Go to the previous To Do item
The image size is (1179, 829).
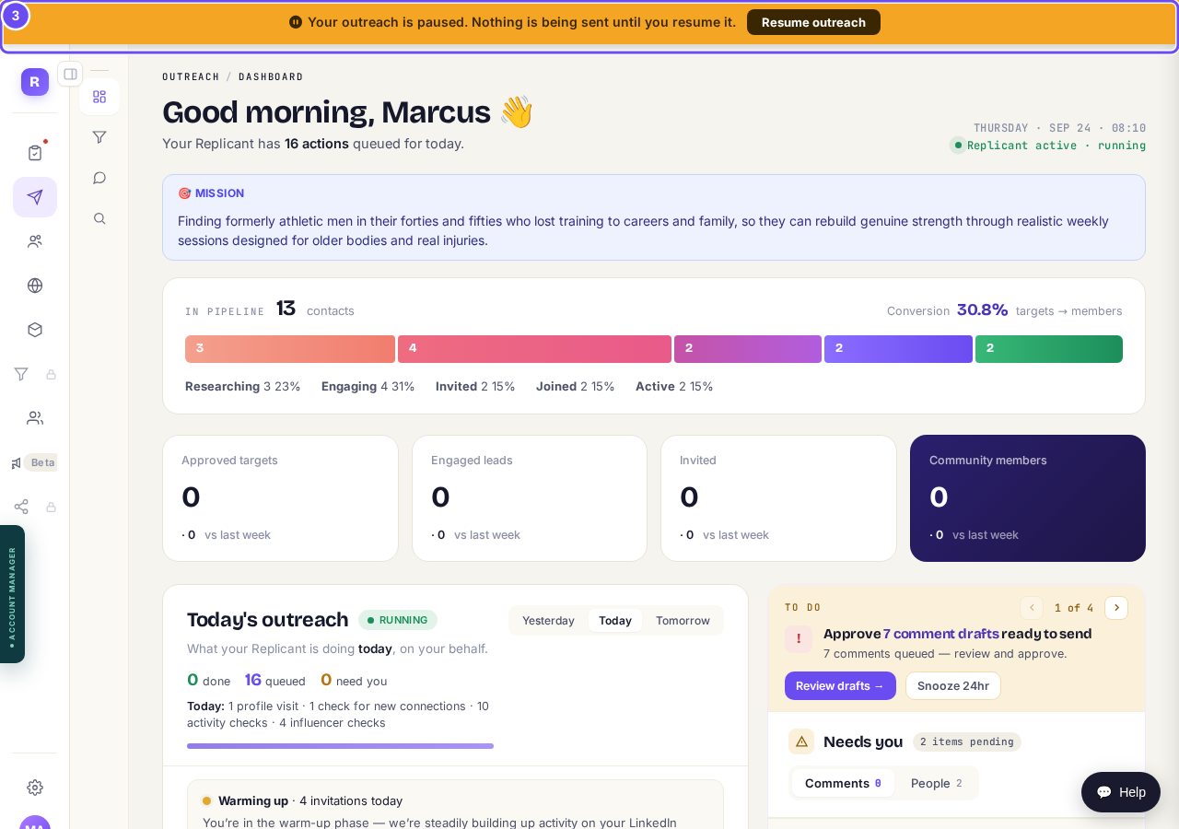1032,608
